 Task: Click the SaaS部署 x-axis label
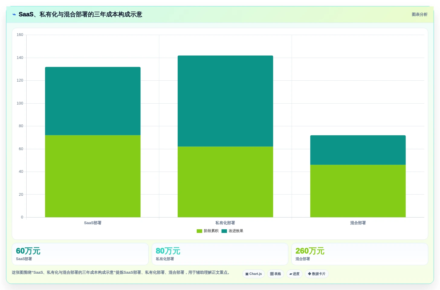pos(93,223)
